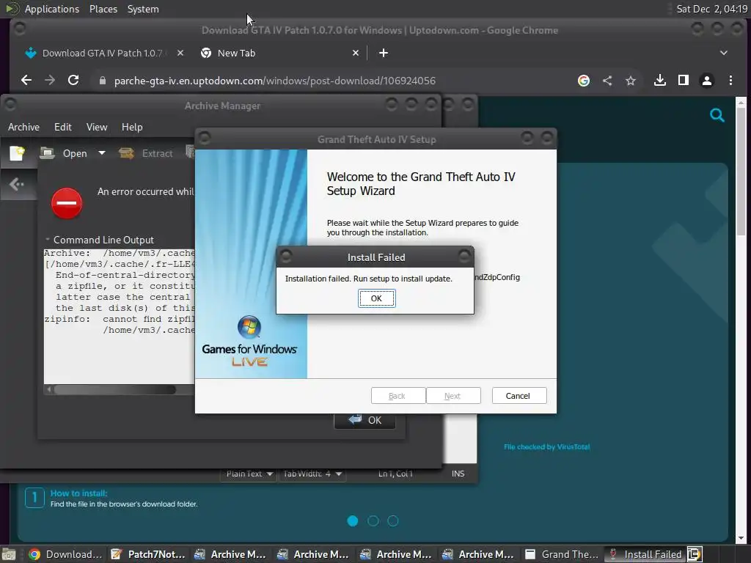This screenshot has height=563, width=751.
Task: Open Plain Text language dropdown
Action: tap(249, 474)
